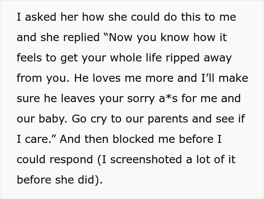Image resolution: width=264 pixels, height=199 pixels.
Task: Click the word "baby"
Action: [52, 119]
